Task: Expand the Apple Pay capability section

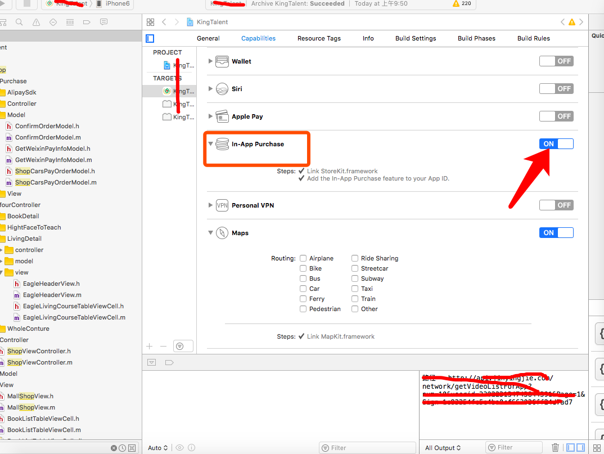Action: pos(210,116)
